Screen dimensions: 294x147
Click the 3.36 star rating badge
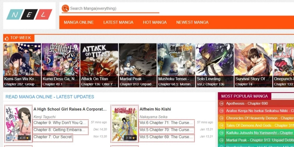tap(130, 138)
